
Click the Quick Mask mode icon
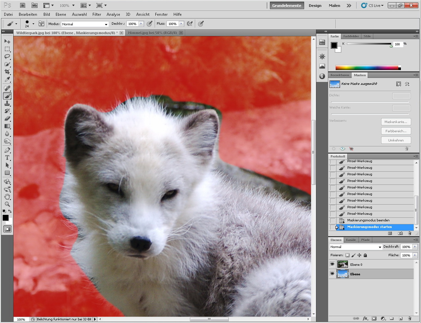click(7, 229)
